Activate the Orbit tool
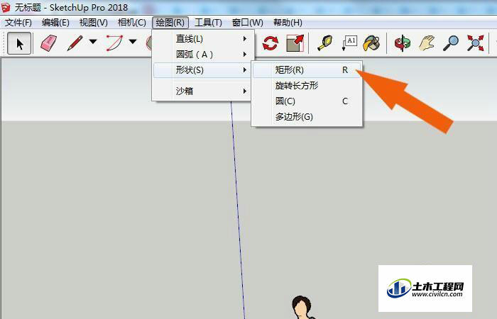Image resolution: width=497 pixels, height=319 pixels. (403, 43)
